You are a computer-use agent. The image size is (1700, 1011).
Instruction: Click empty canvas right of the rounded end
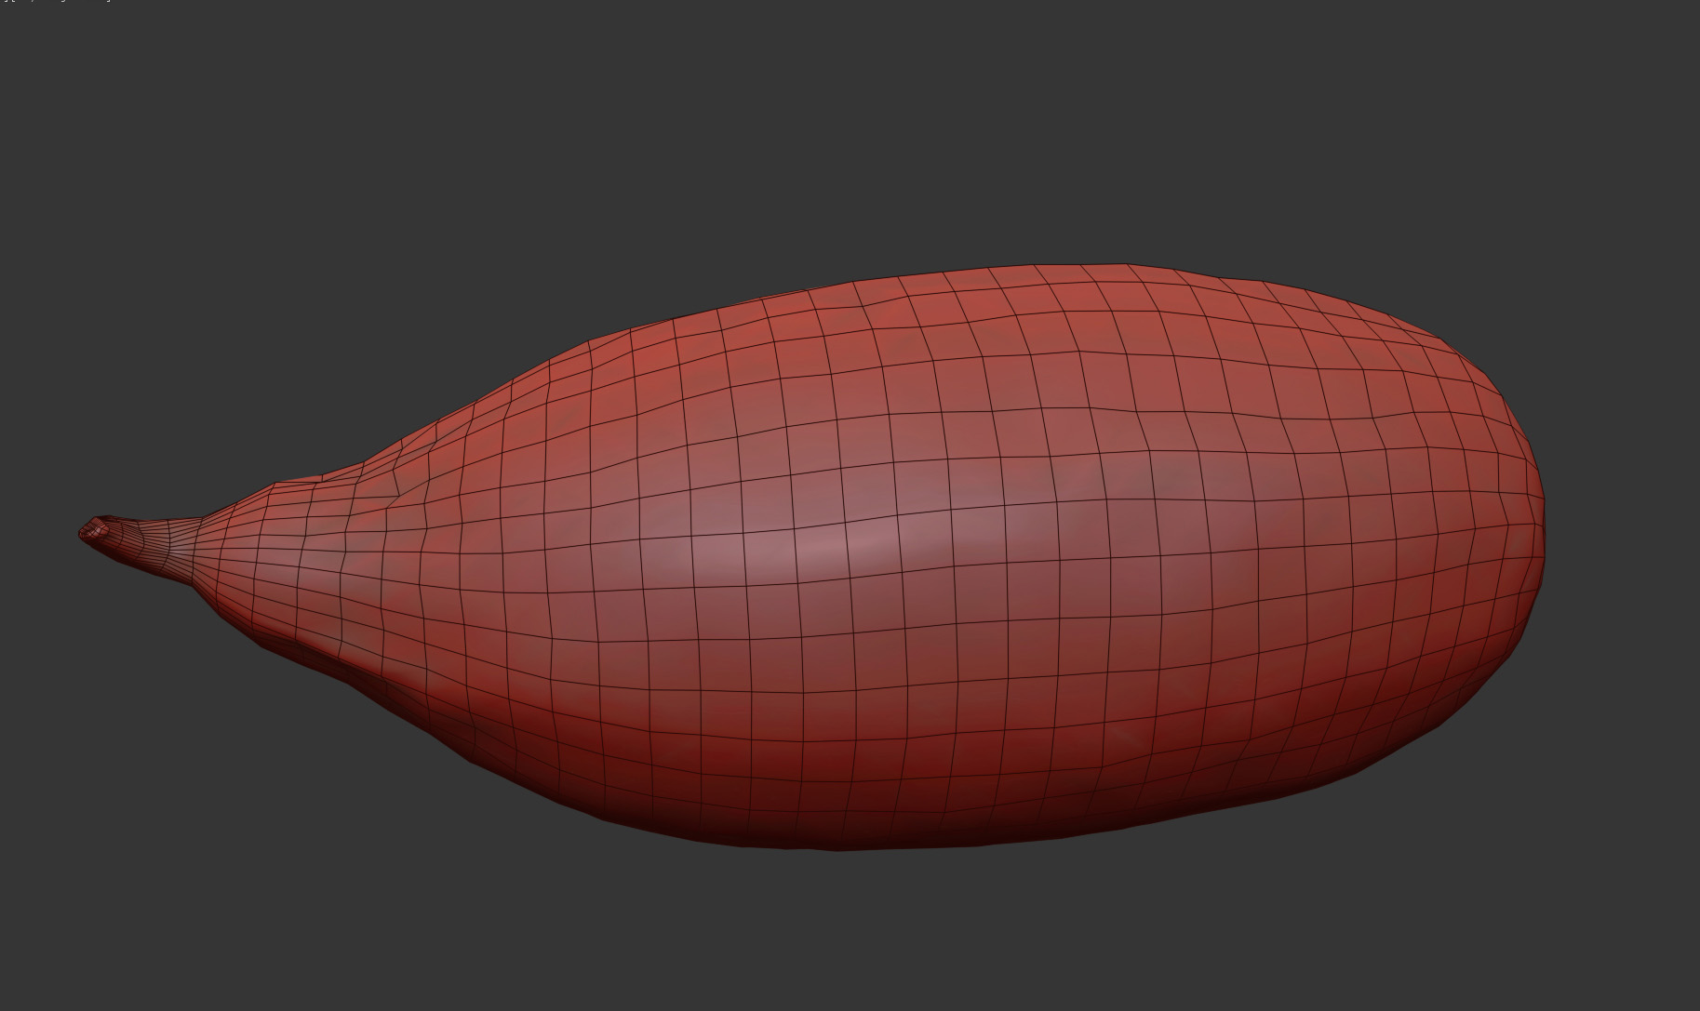(1628, 530)
